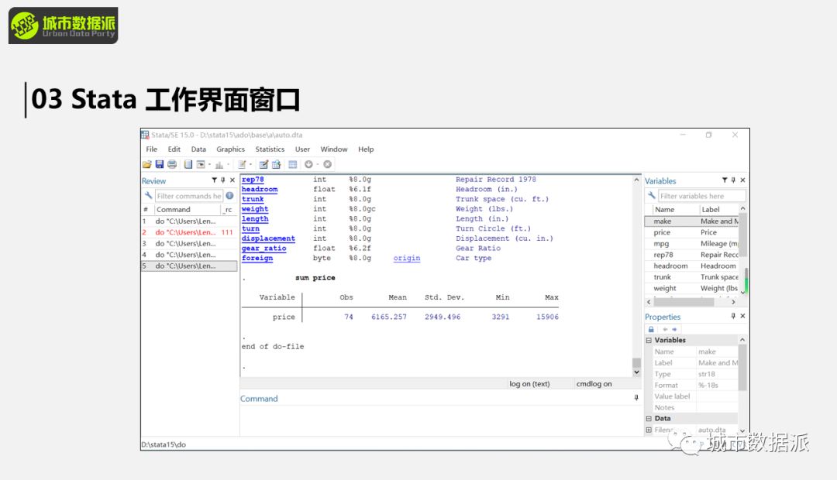Open the Data menu
This screenshot has height=480, width=837.
click(198, 149)
